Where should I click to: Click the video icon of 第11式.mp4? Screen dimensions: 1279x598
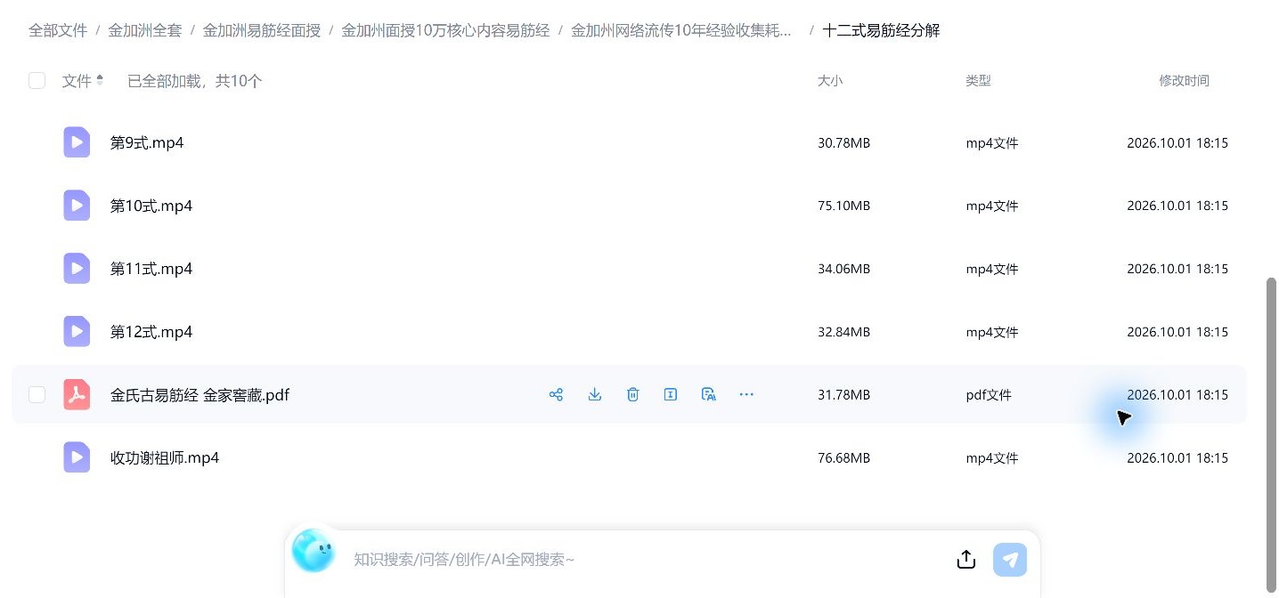(x=77, y=269)
